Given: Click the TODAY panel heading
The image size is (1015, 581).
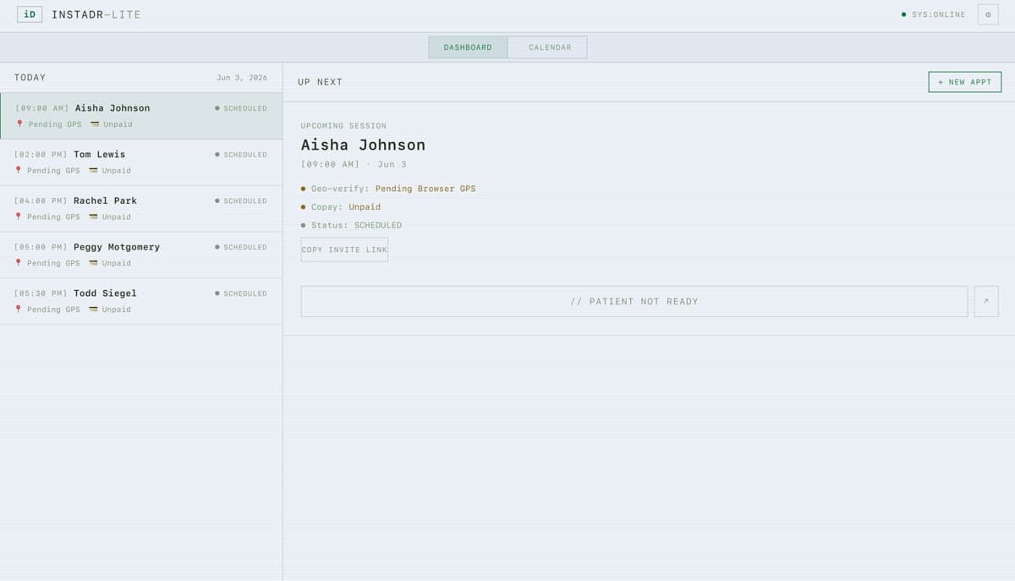Looking at the screenshot, I should coord(30,78).
